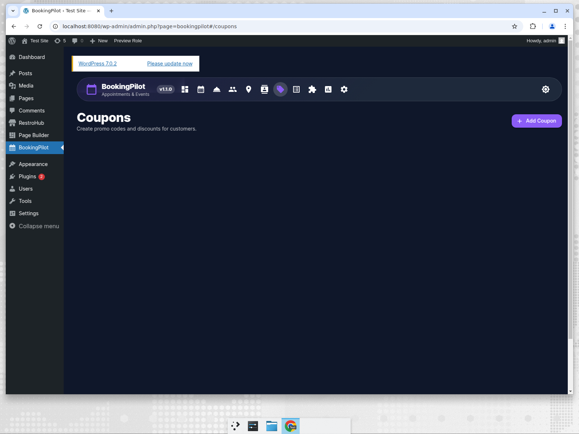This screenshot has height=434, width=579.
Task: Click the v1.1.0 version badge
Action: coord(166,89)
